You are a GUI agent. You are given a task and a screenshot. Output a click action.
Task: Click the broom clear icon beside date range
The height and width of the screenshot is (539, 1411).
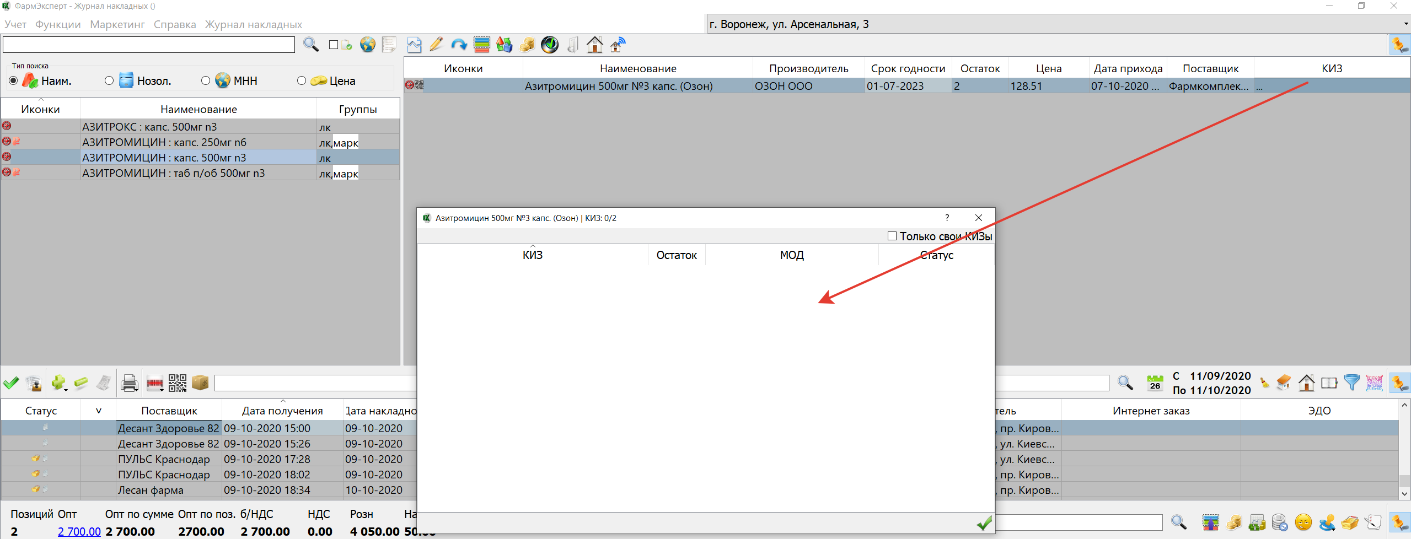pos(1264,383)
